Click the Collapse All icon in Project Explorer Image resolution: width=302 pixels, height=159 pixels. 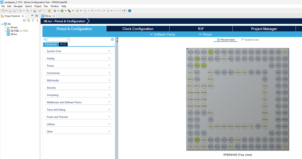click(x=24, y=21)
